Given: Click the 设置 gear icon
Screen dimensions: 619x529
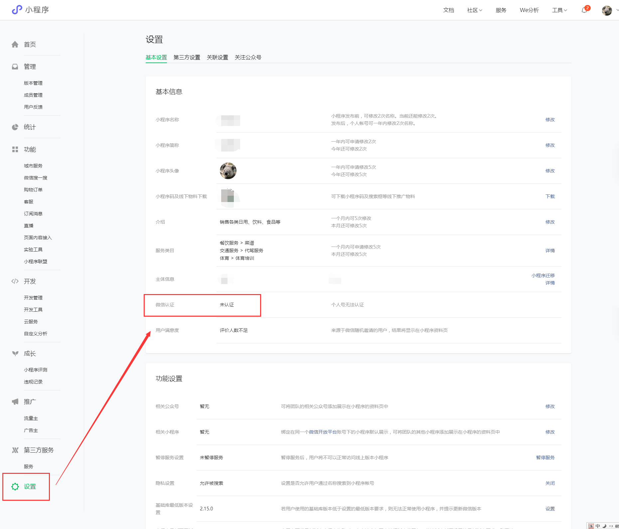Looking at the screenshot, I should pos(15,487).
